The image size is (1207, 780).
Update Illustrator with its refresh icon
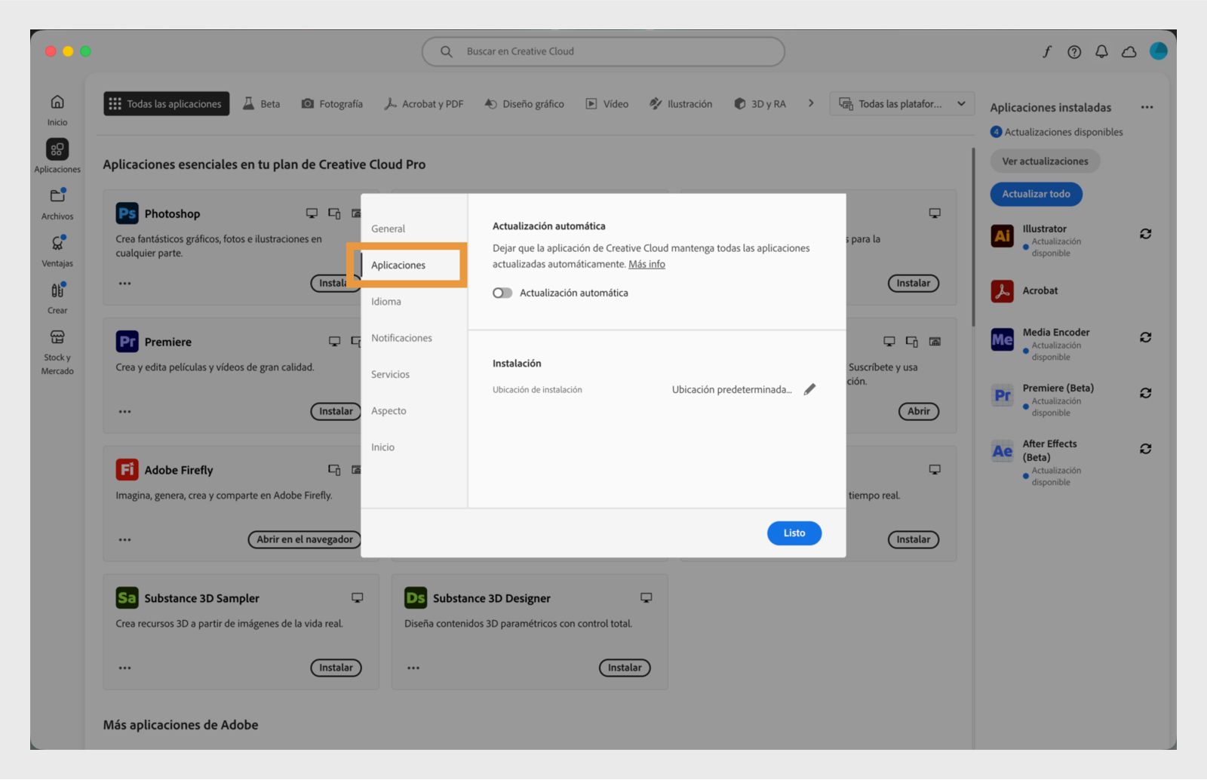(x=1145, y=234)
